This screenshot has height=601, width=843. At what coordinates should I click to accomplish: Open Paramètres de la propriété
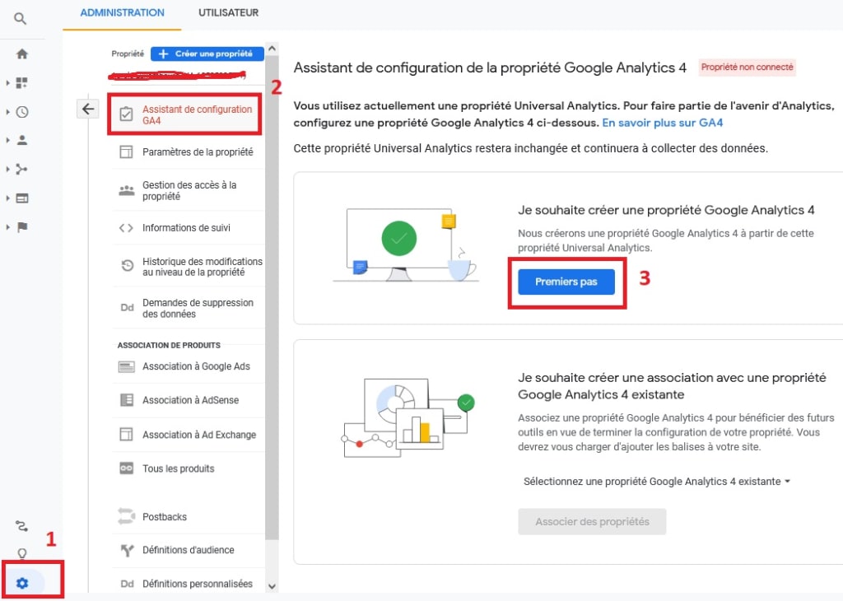[189, 151]
